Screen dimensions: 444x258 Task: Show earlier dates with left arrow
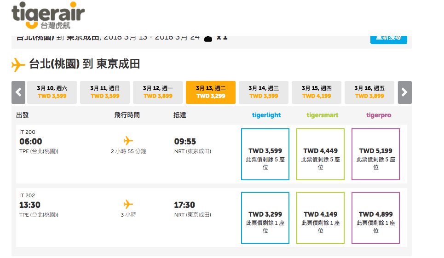coord(18,92)
